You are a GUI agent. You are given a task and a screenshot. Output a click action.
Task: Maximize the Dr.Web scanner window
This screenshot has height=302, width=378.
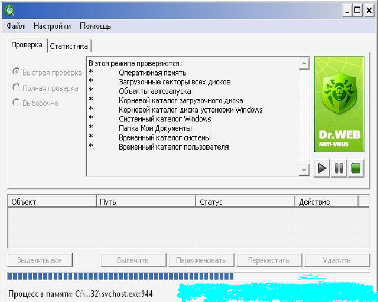(358, 11)
